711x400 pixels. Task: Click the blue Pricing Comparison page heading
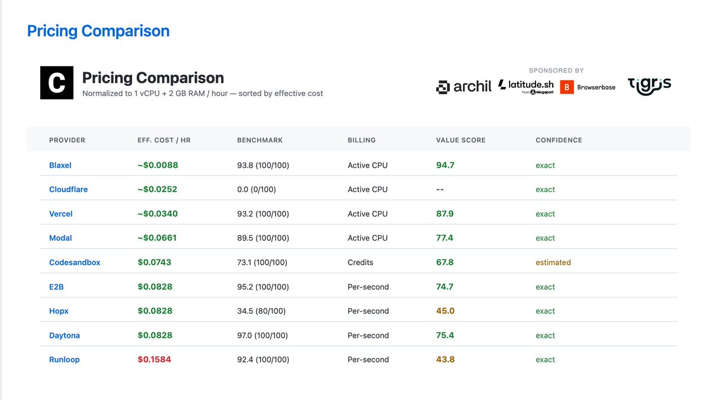coord(98,31)
